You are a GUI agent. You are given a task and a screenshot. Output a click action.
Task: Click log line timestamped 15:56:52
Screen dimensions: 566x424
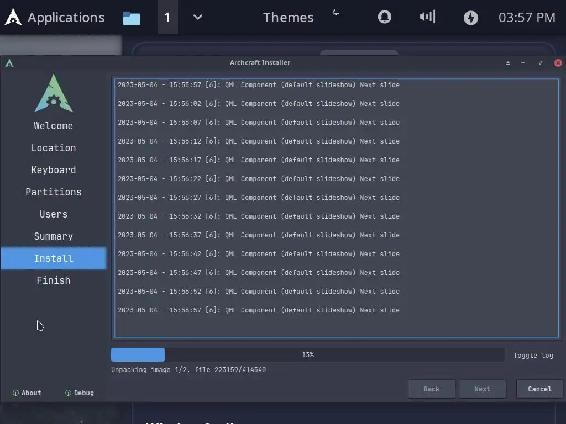pos(259,291)
